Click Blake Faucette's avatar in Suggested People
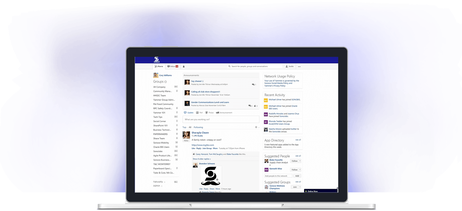 click(266, 161)
